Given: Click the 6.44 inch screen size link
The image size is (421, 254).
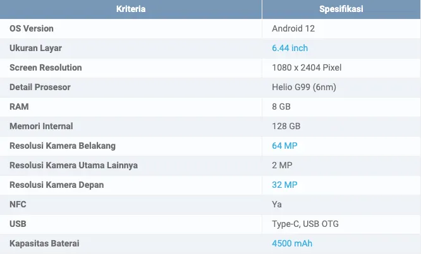Looking at the screenshot, I should tap(290, 48).
